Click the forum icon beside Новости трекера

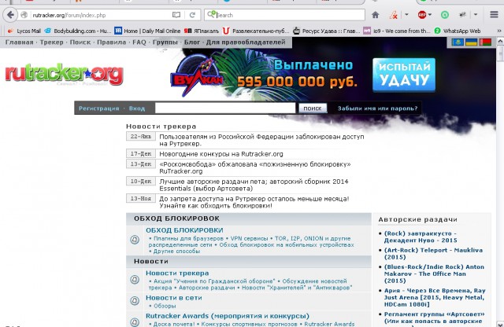135,280
